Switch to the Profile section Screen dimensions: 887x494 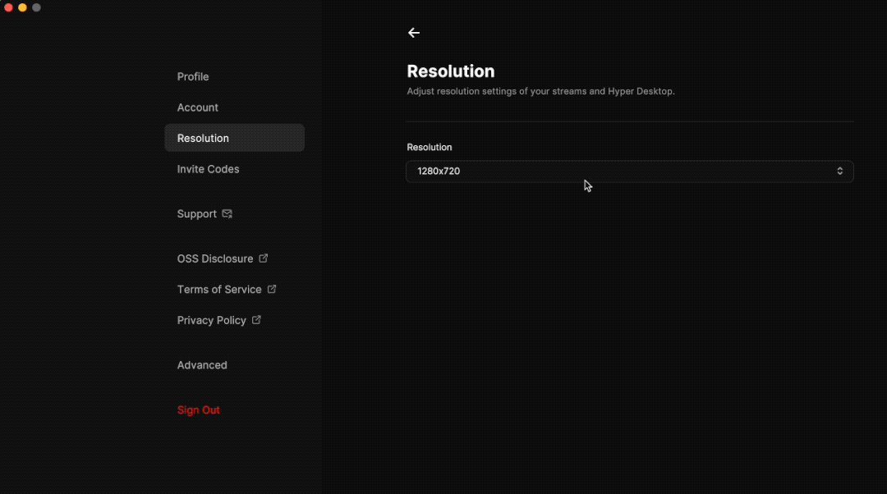[x=193, y=76]
